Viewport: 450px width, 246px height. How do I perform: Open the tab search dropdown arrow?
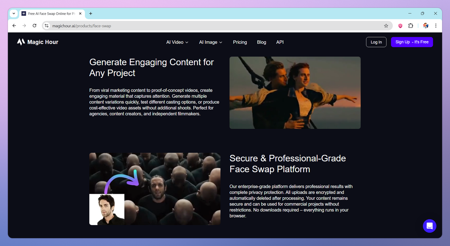[x=14, y=13]
